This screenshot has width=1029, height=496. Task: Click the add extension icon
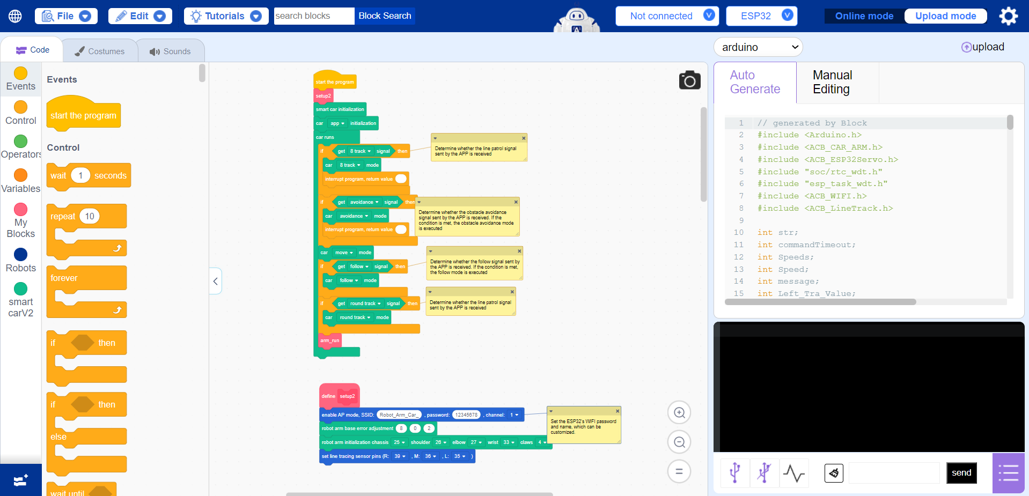[x=20, y=480]
